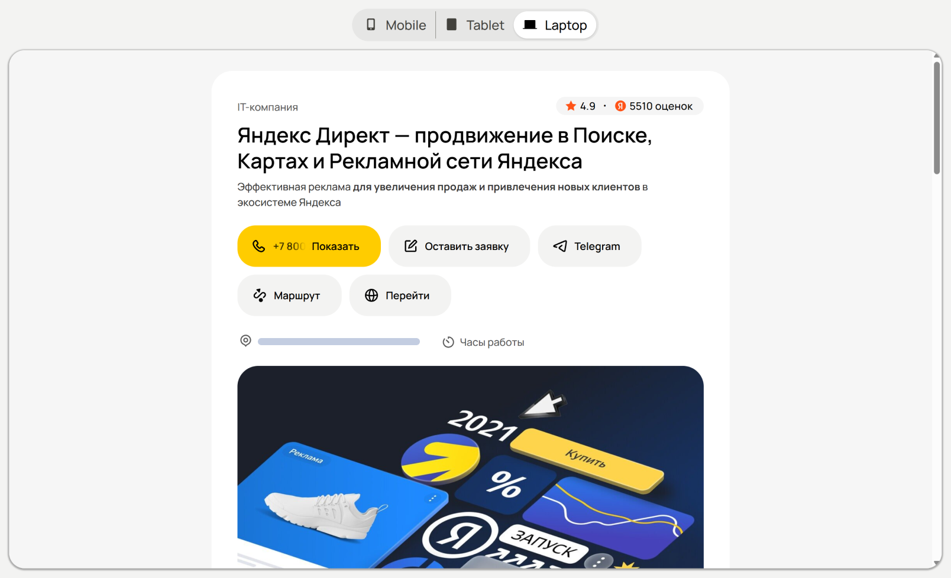This screenshot has height=578, width=951.
Task: Click the laptop device icon
Action: 530,25
